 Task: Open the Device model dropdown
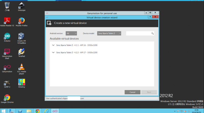(109, 33)
